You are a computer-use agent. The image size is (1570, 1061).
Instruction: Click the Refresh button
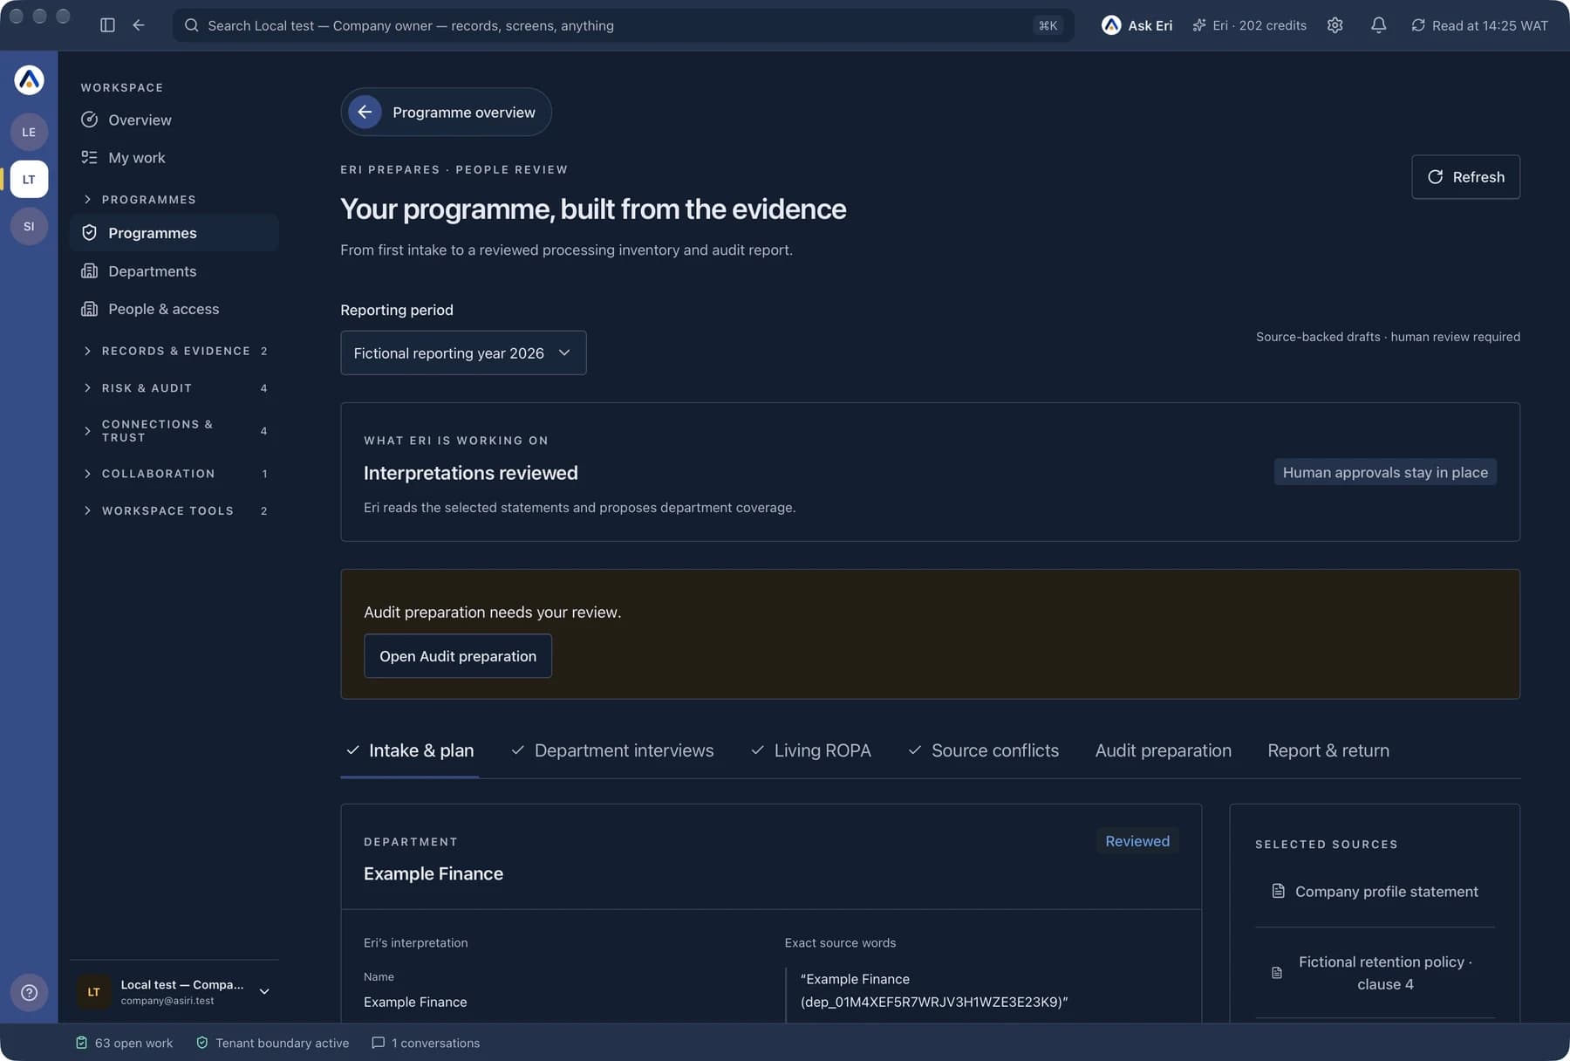click(1465, 177)
